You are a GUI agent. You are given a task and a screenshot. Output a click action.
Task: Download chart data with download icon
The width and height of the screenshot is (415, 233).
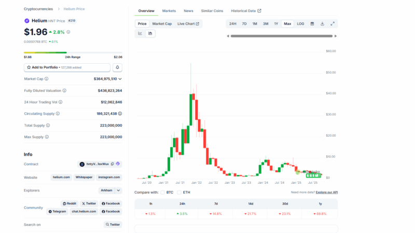[x=322, y=24]
